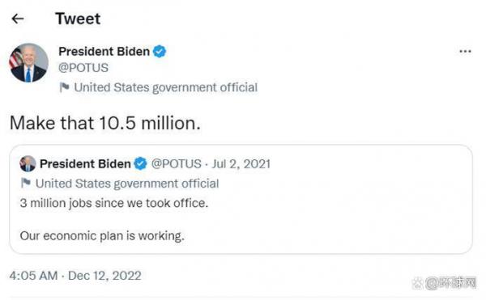Click the line Our economic plan is working
The width and height of the screenshot is (486, 300).
click(102, 236)
